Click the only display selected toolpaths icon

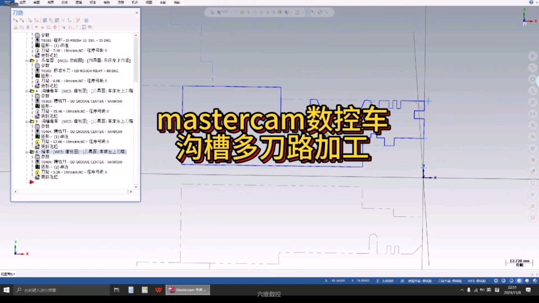click(x=63, y=27)
